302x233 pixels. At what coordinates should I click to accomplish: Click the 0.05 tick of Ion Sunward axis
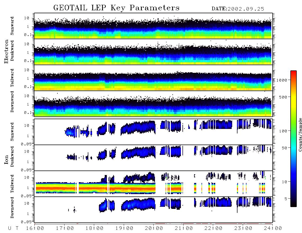pos(26,144)
